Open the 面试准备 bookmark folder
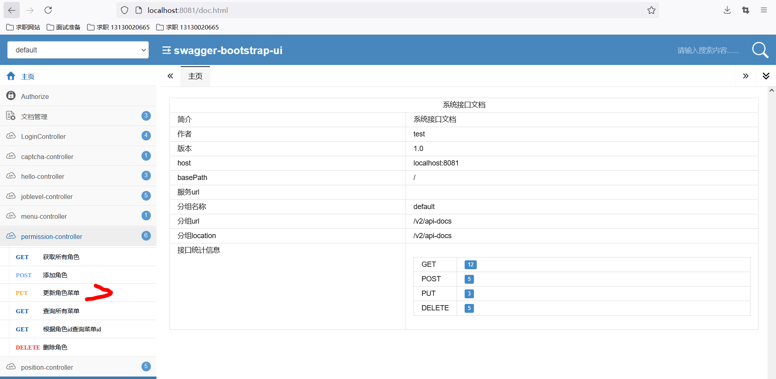 [x=63, y=27]
